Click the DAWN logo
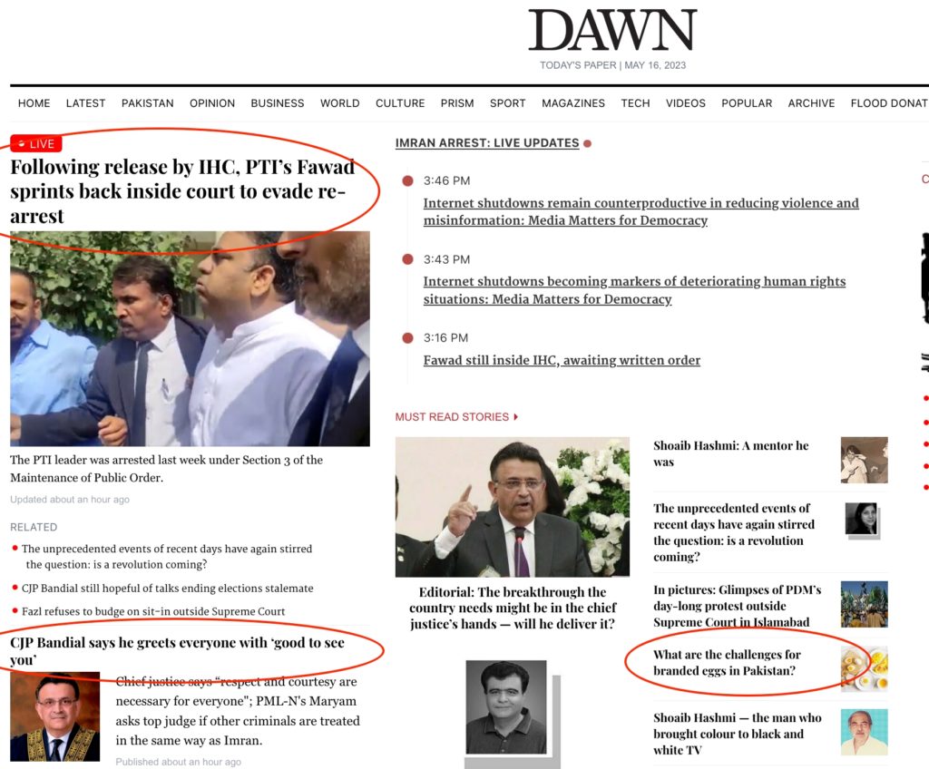The width and height of the screenshot is (929, 769). [612, 30]
